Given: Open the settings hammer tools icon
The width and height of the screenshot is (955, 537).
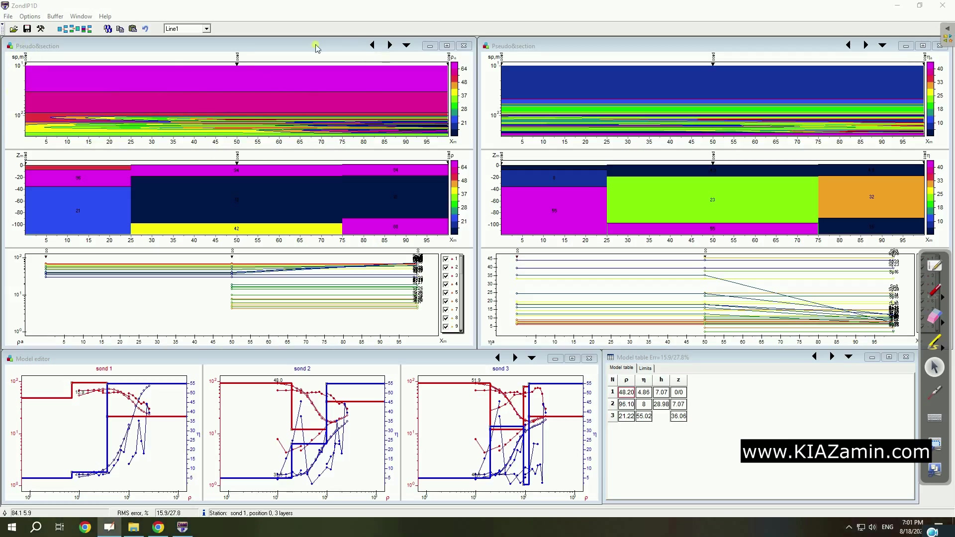Looking at the screenshot, I should click(41, 29).
